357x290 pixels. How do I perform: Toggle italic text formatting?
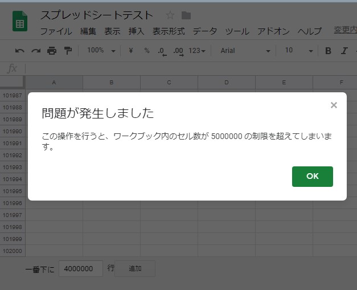344,51
